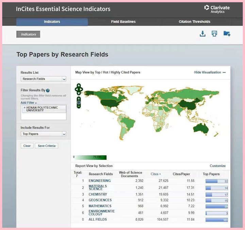Expand the Include Results For dropdown
This screenshot has width=245, height=230.
[x=44, y=134]
